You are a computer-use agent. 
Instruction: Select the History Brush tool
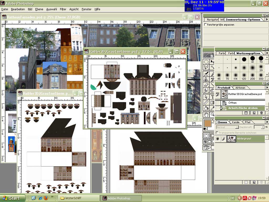pyautogui.click(x=212, y=79)
